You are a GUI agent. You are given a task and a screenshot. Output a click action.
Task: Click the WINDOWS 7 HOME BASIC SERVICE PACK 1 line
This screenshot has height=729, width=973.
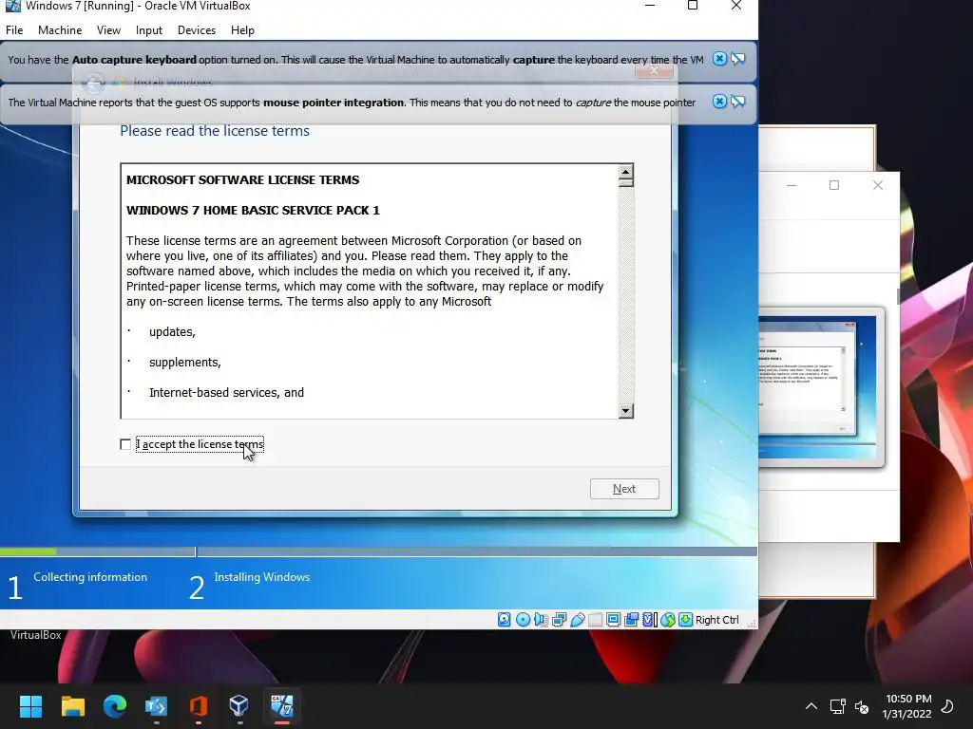(x=253, y=210)
